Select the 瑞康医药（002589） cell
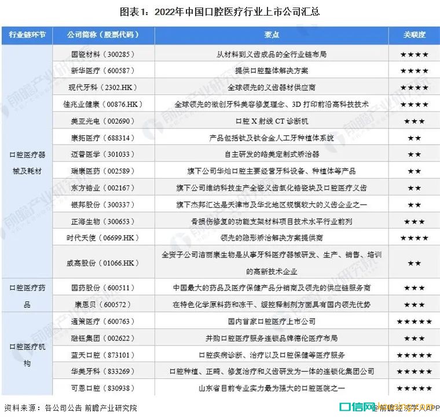The width and height of the screenshot is (440, 420). pos(103,171)
